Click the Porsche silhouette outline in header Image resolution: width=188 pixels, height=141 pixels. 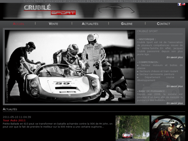[x=116, y=9]
